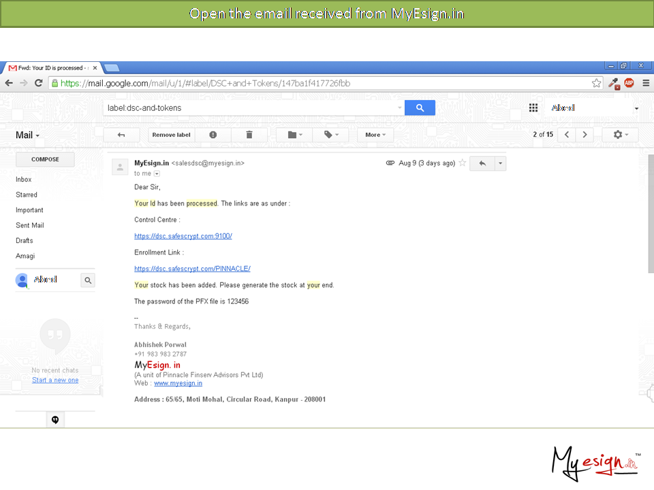This screenshot has height=490, width=654.
Task: Click the search field containing label:dsc-and-tokens
Action: point(252,108)
